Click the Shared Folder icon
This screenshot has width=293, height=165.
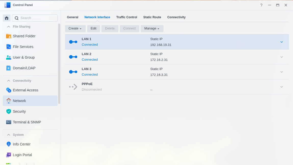pyautogui.click(x=9, y=36)
